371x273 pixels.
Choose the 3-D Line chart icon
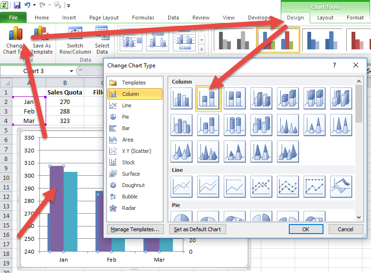(x=341, y=187)
